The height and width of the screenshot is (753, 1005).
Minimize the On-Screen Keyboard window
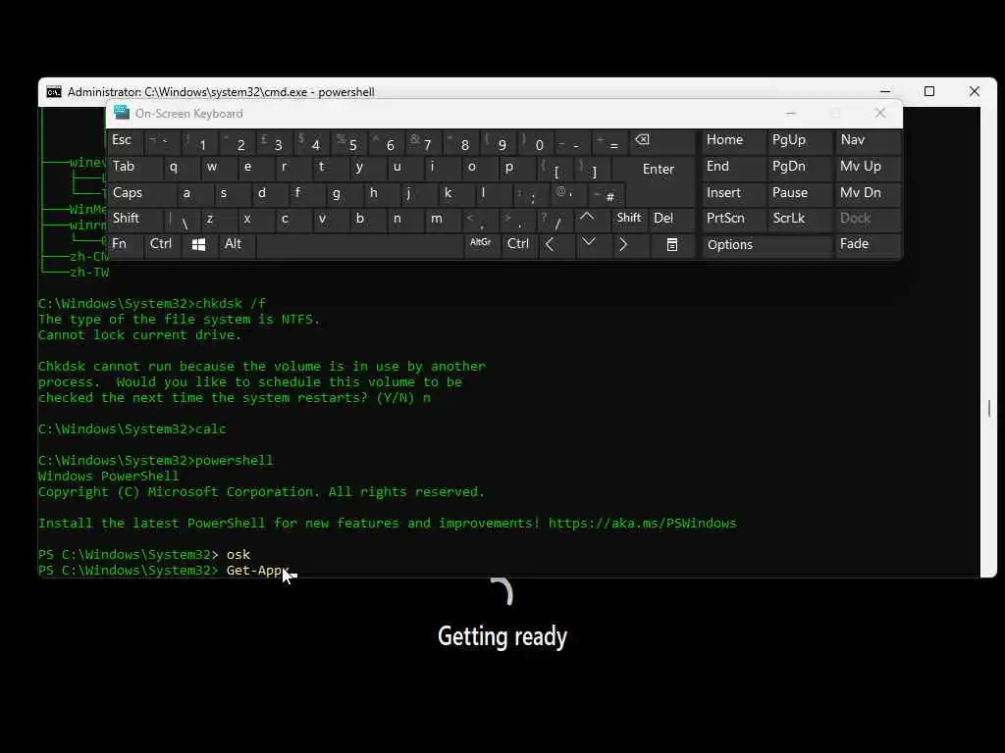tap(791, 114)
